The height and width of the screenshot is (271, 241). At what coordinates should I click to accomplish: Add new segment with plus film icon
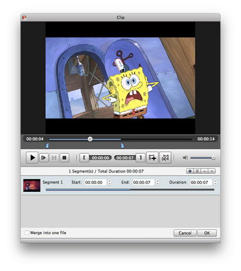[152, 157]
